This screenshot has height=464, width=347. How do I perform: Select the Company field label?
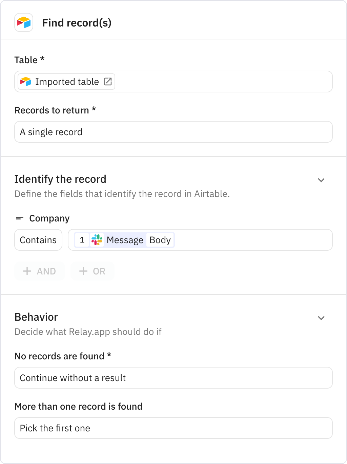point(49,218)
